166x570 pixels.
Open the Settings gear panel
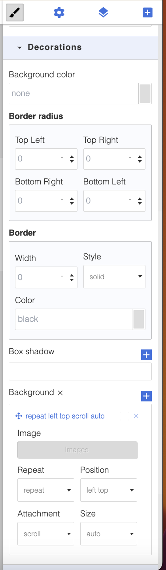59,13
